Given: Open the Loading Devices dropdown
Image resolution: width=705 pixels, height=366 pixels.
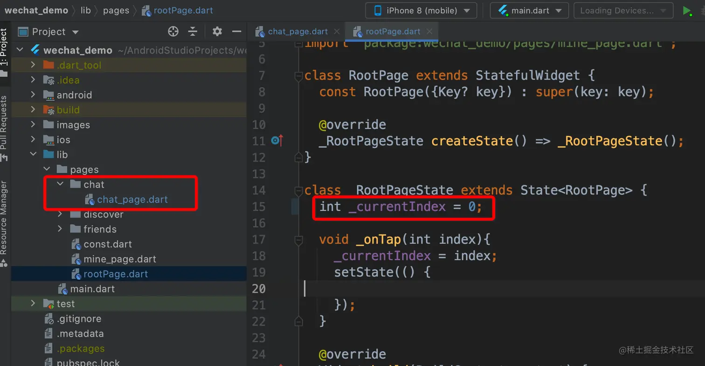Looking at the screenshot, I should click(x=623, y=11).
